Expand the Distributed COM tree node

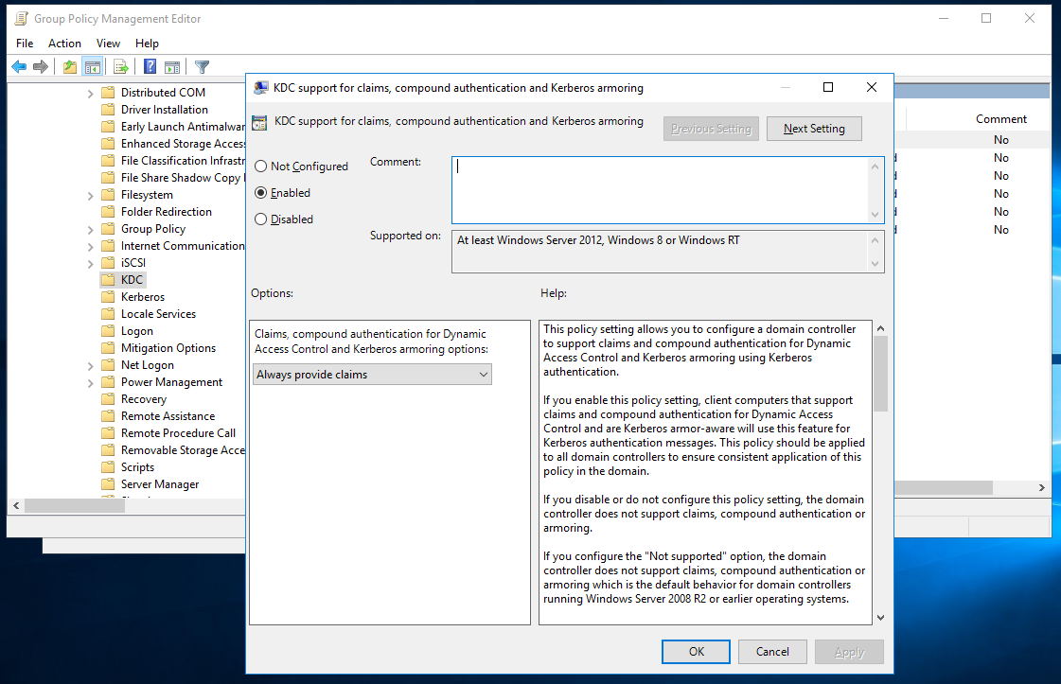pyautogui.click(x=91, y=94)
